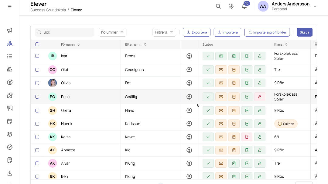Click Success Grundskola breadcrumb
This screenshot has width=328, height=184.
(48, 10)
